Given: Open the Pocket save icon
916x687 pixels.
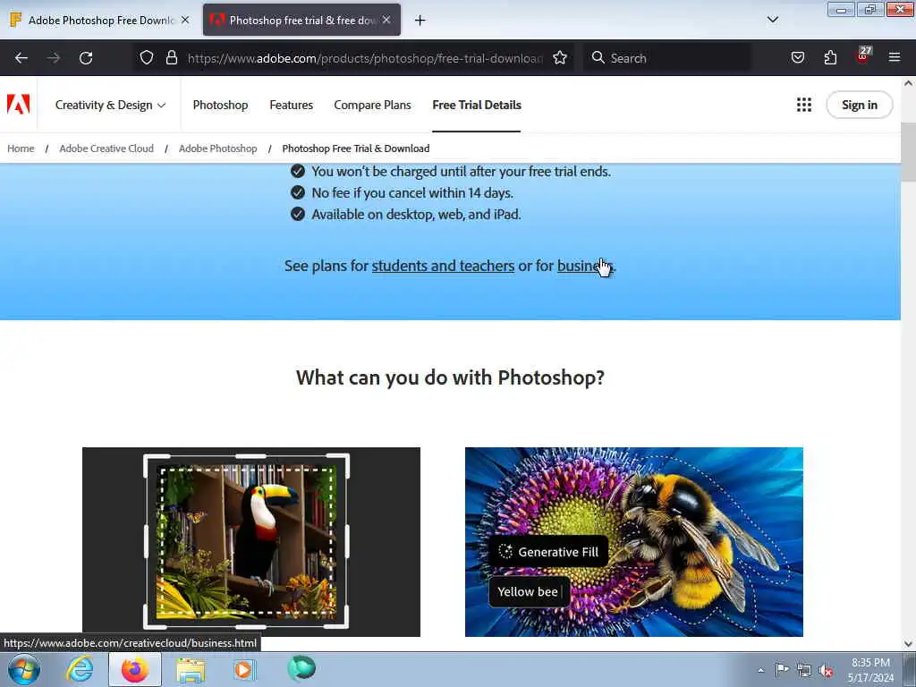Looking at the screenshot, I should click(797, 58).
